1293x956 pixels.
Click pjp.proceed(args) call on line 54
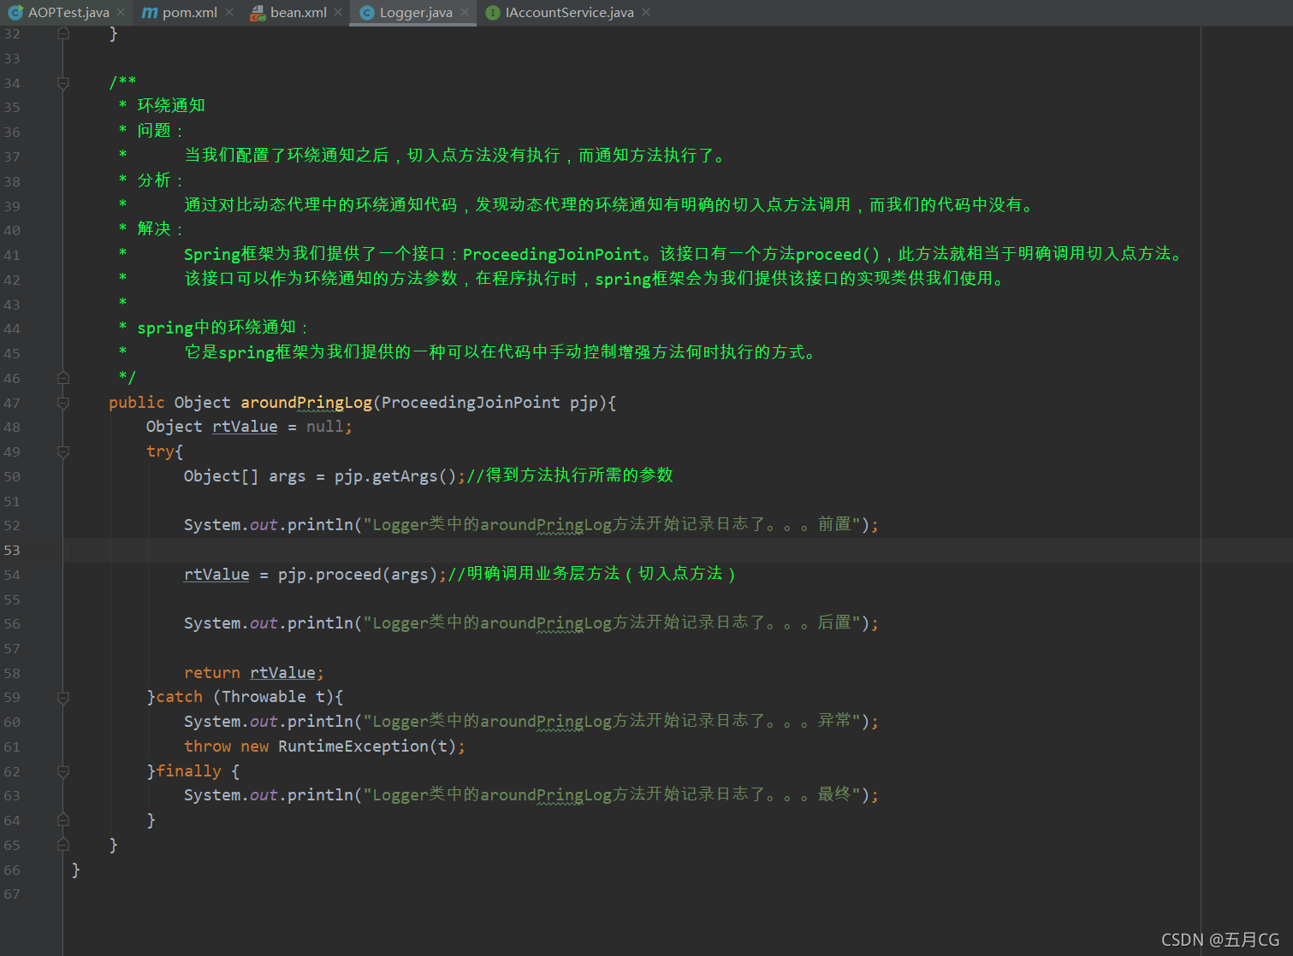tap(358, 575)
